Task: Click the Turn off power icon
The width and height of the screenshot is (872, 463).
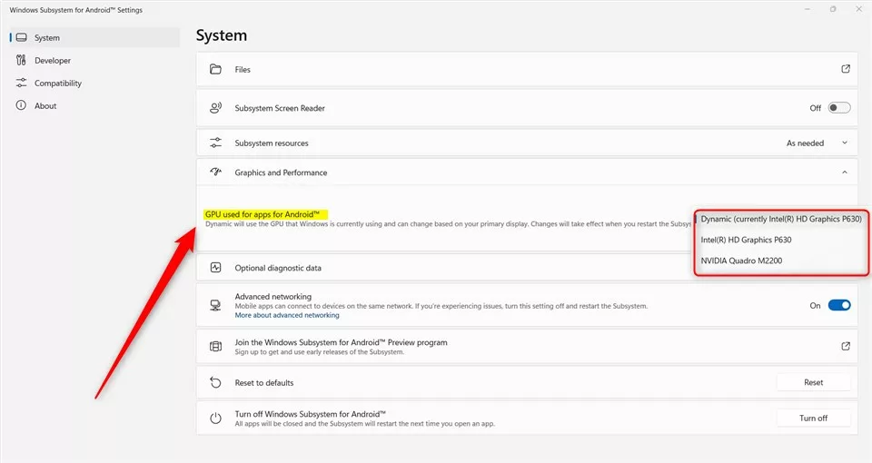Action: 216,419
